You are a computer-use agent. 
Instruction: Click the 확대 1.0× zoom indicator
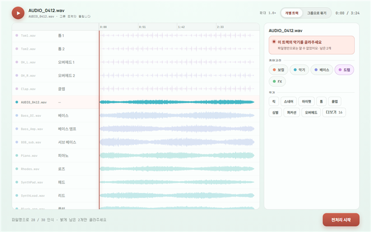[267, 13]
